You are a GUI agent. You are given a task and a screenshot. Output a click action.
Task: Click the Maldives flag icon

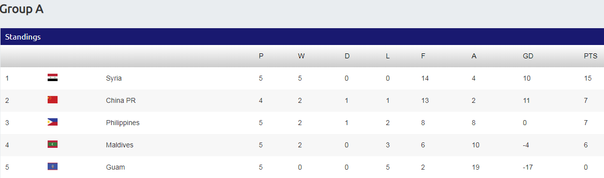pyautogui.click(x=53, y=144)
